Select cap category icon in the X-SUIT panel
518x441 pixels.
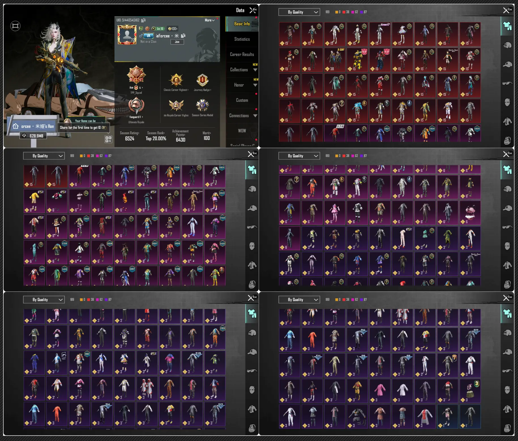click(507, 64)
